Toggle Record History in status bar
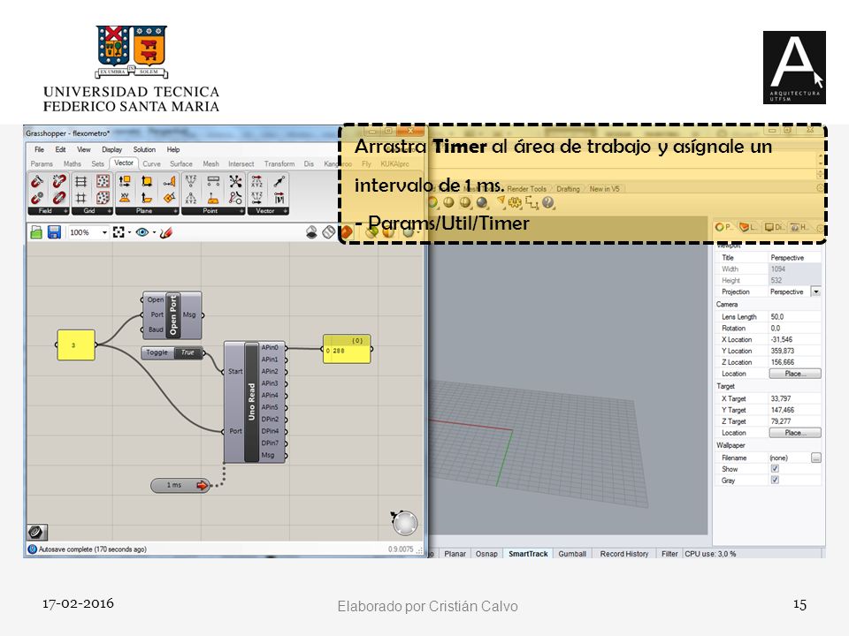849x636 pixels. pyautogui.click(x=623, y=554)
